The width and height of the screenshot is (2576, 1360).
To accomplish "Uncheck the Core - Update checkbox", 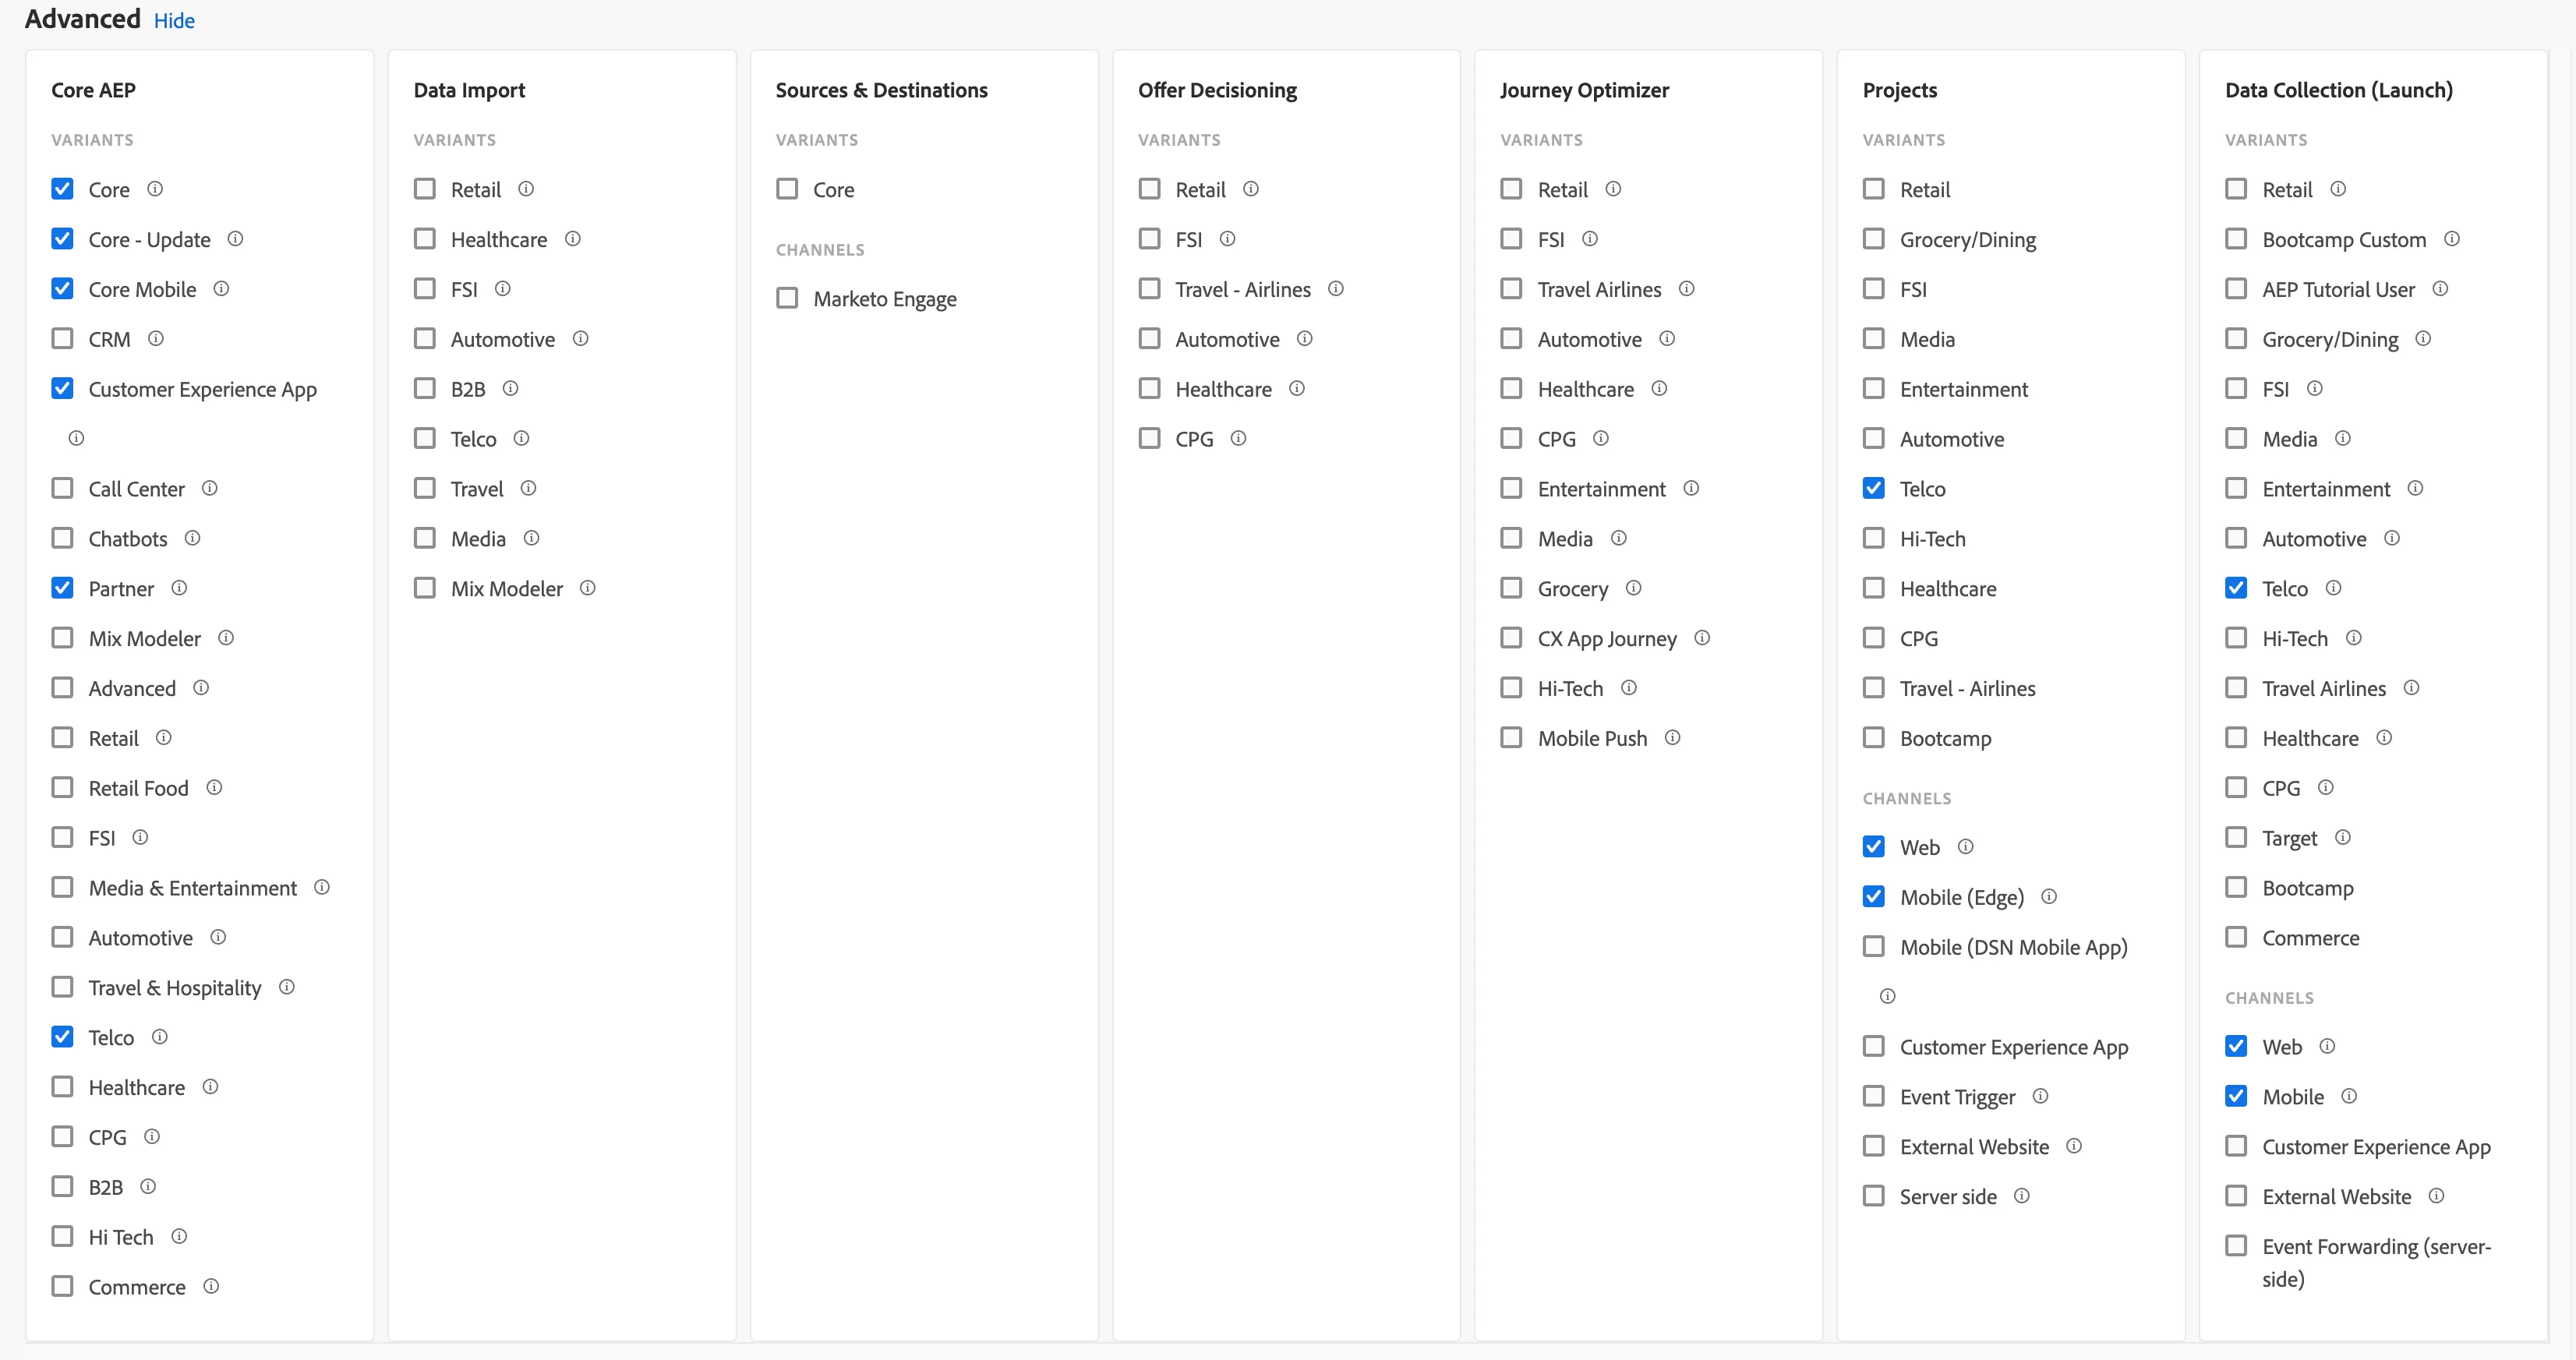I will (62, 239).
